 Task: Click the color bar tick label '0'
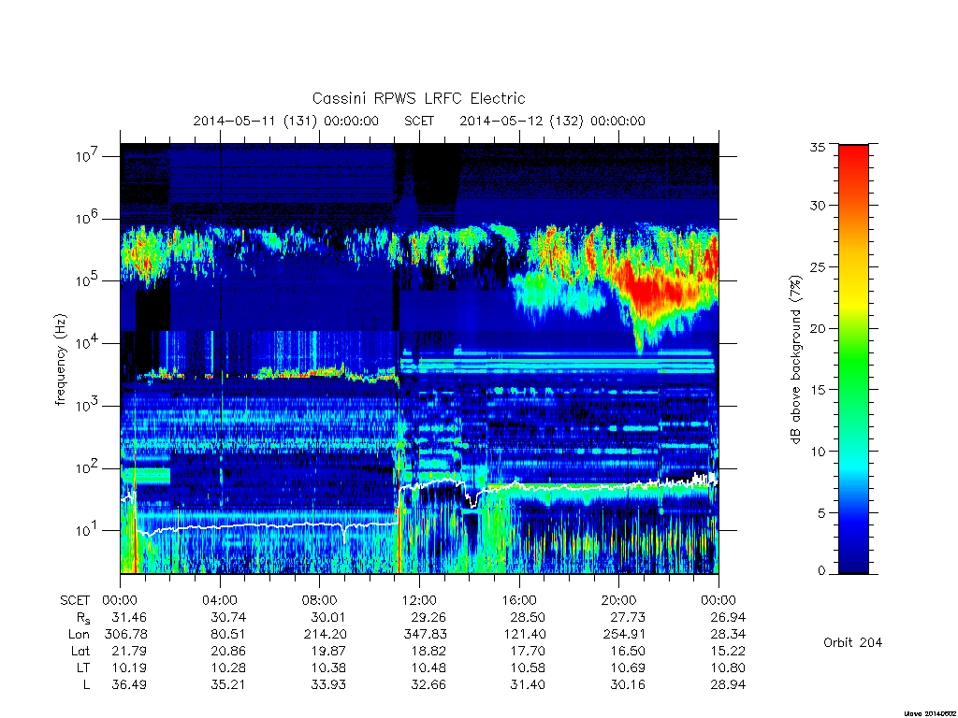(820, 570)
